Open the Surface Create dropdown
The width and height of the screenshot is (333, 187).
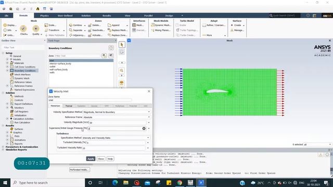point(244,25)
